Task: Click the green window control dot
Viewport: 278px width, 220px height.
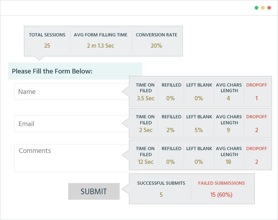Action: tap(257, 8)
